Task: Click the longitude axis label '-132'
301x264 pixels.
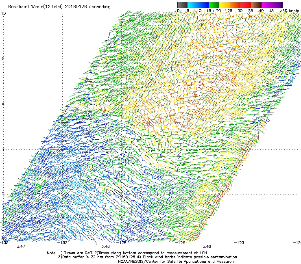Action: tap(63, 243)
